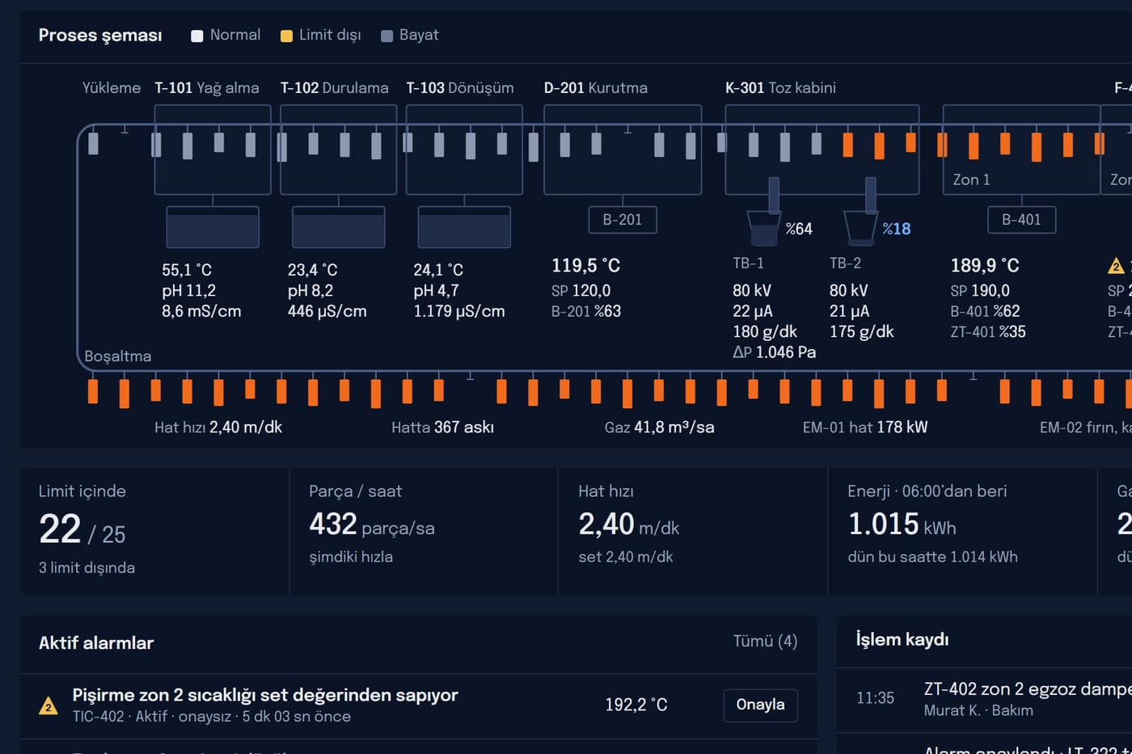
Task: Acknowledge the alarm with Onayla
Action: coord(760,705)
